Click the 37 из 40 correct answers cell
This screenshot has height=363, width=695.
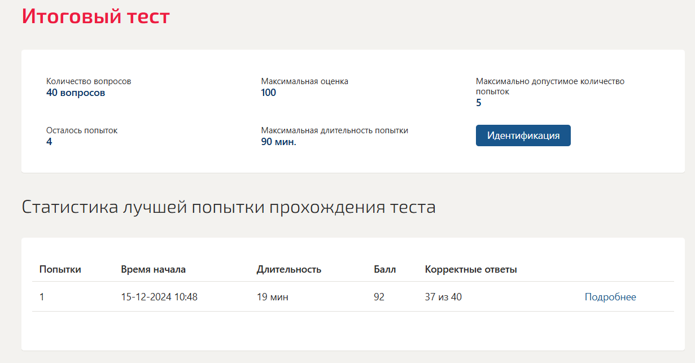click(443, 297)
